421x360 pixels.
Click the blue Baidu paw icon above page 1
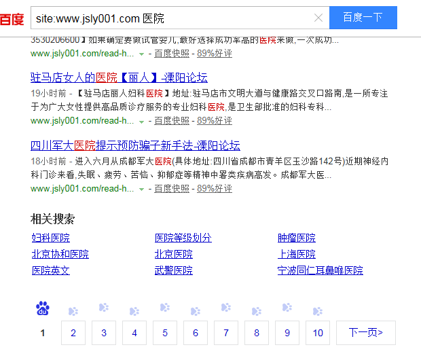43,309
